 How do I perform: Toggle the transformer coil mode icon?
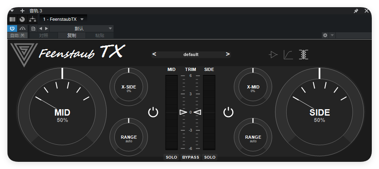303,55
